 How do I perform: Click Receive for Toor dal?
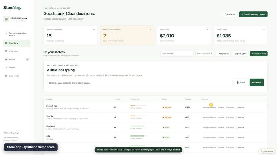click(221, 117)
